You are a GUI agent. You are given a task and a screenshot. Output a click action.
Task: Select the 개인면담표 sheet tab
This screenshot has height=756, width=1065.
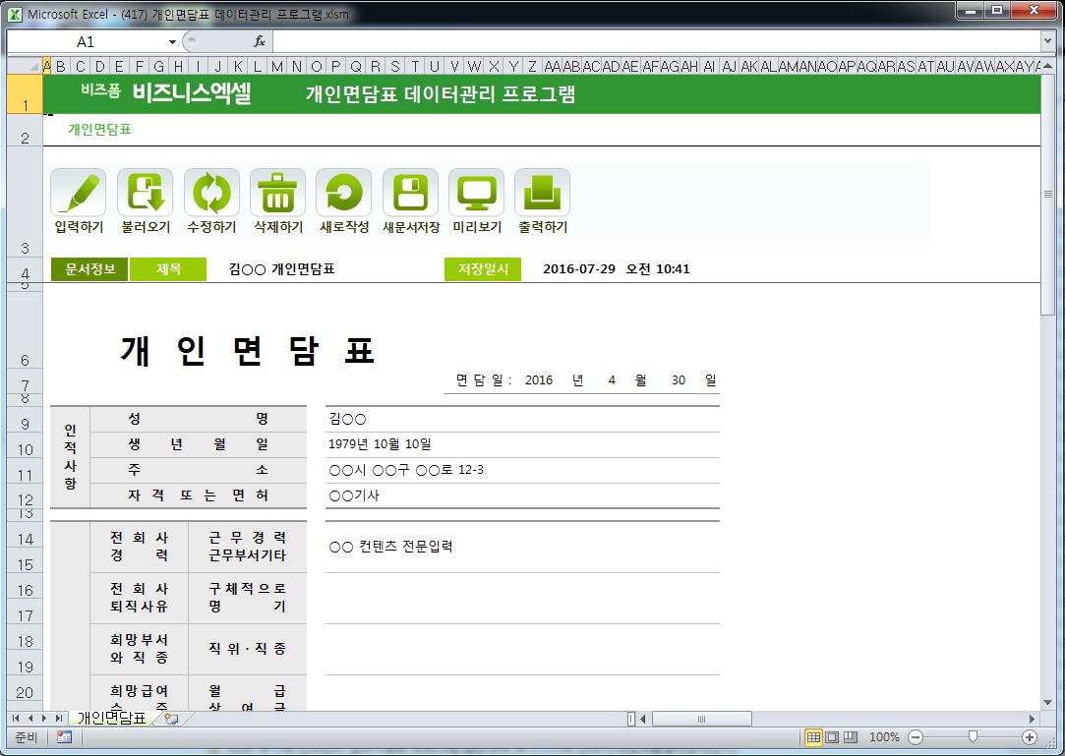click(x=111, y=718)
